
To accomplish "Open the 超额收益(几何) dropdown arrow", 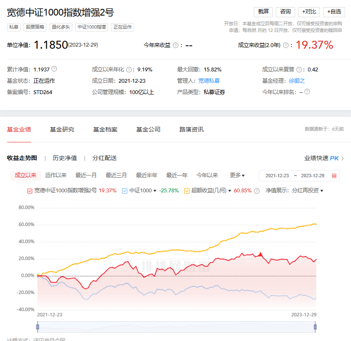I will click(x=230, y=191).
